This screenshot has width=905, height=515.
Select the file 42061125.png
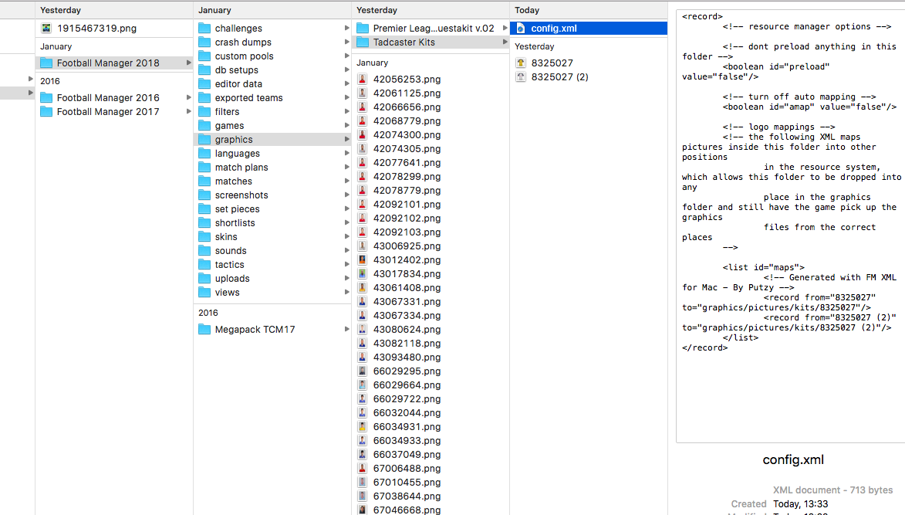(x=407, y=93)
